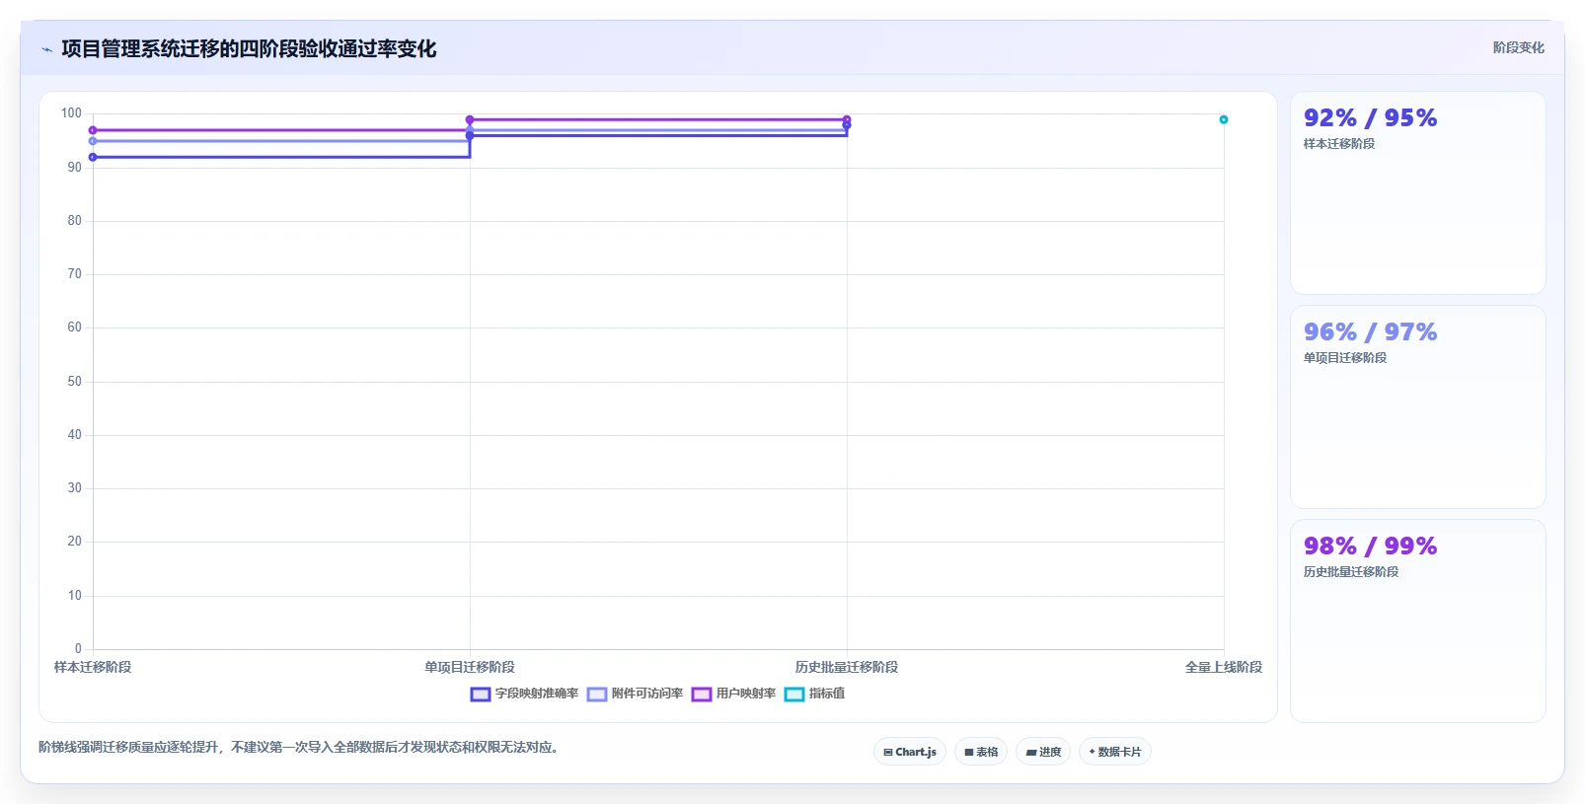Select the cyan 指标值 point at 全量上线阶段
The height and width of the screenshot is (804, 1585).
point(1223,119)
